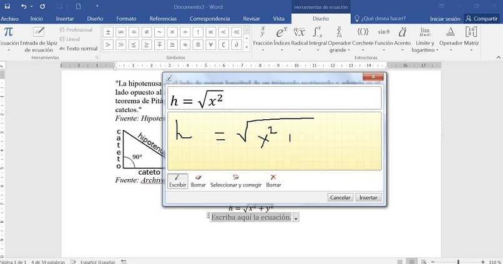Insert the minus-plus symbol

coord(159,44)
